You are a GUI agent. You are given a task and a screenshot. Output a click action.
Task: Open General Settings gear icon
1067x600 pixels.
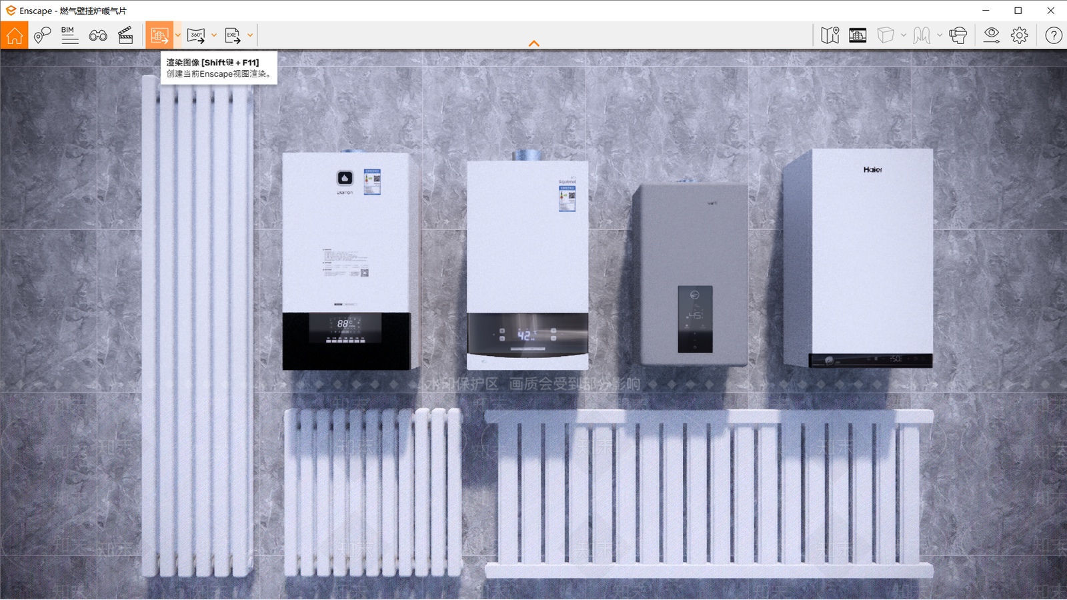[1020, 35]
